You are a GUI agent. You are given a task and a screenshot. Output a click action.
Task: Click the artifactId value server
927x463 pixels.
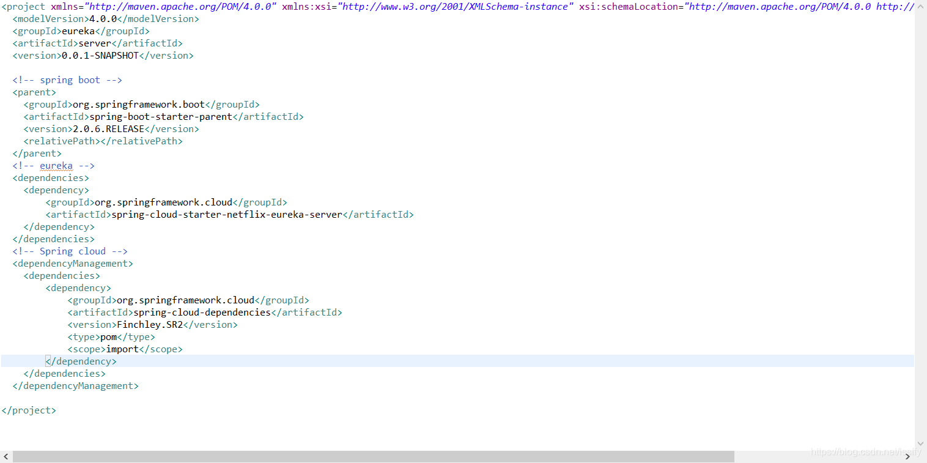pos(95,43)
